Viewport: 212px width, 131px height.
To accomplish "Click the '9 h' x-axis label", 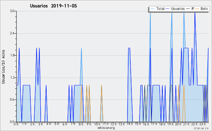I will 89,124.
